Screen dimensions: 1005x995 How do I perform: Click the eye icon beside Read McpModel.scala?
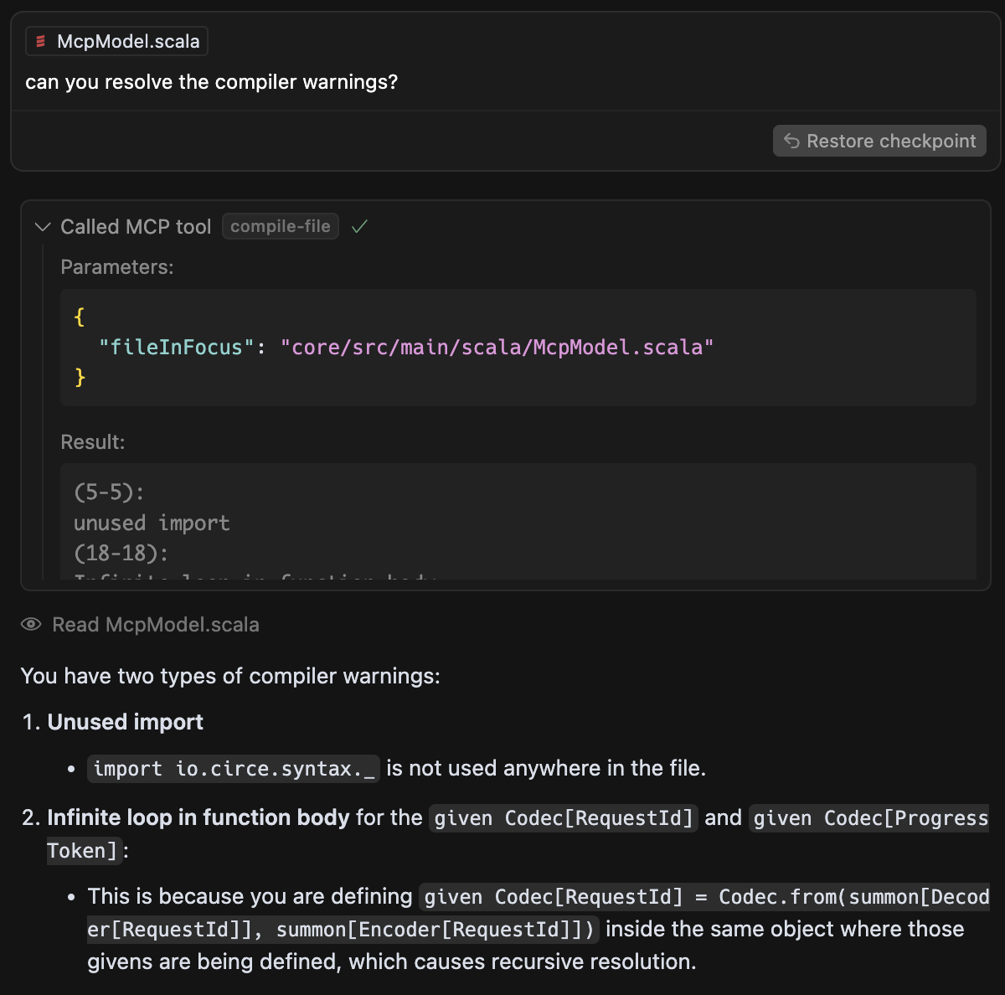click(x=31, y=624)
